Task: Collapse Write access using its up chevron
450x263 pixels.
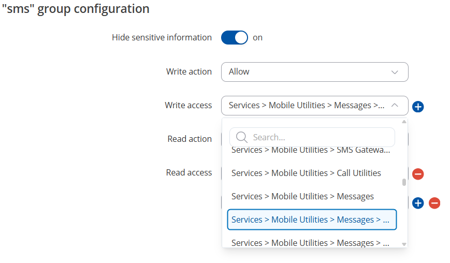Action: point(395,105)
